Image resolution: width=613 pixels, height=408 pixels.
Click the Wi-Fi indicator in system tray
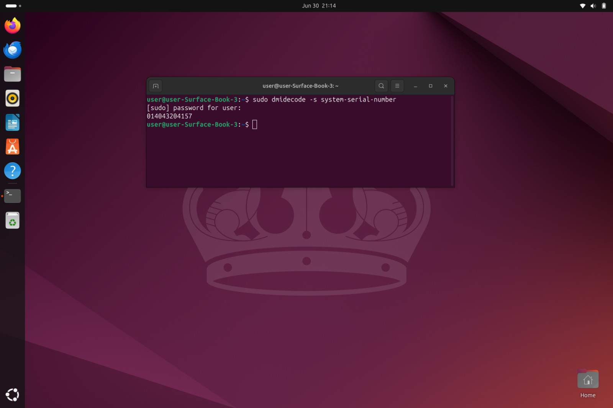click(582, 6)
